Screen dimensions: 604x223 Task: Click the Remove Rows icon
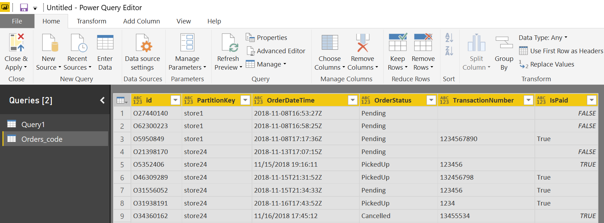(423, 42)
